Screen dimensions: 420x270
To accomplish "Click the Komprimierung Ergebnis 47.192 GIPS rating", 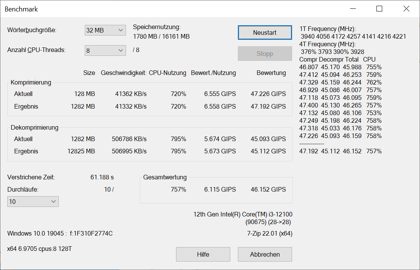I will [268, 106].
